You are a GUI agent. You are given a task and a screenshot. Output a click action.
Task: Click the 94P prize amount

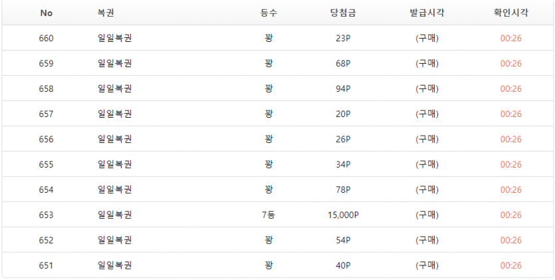tap(343, 89)
